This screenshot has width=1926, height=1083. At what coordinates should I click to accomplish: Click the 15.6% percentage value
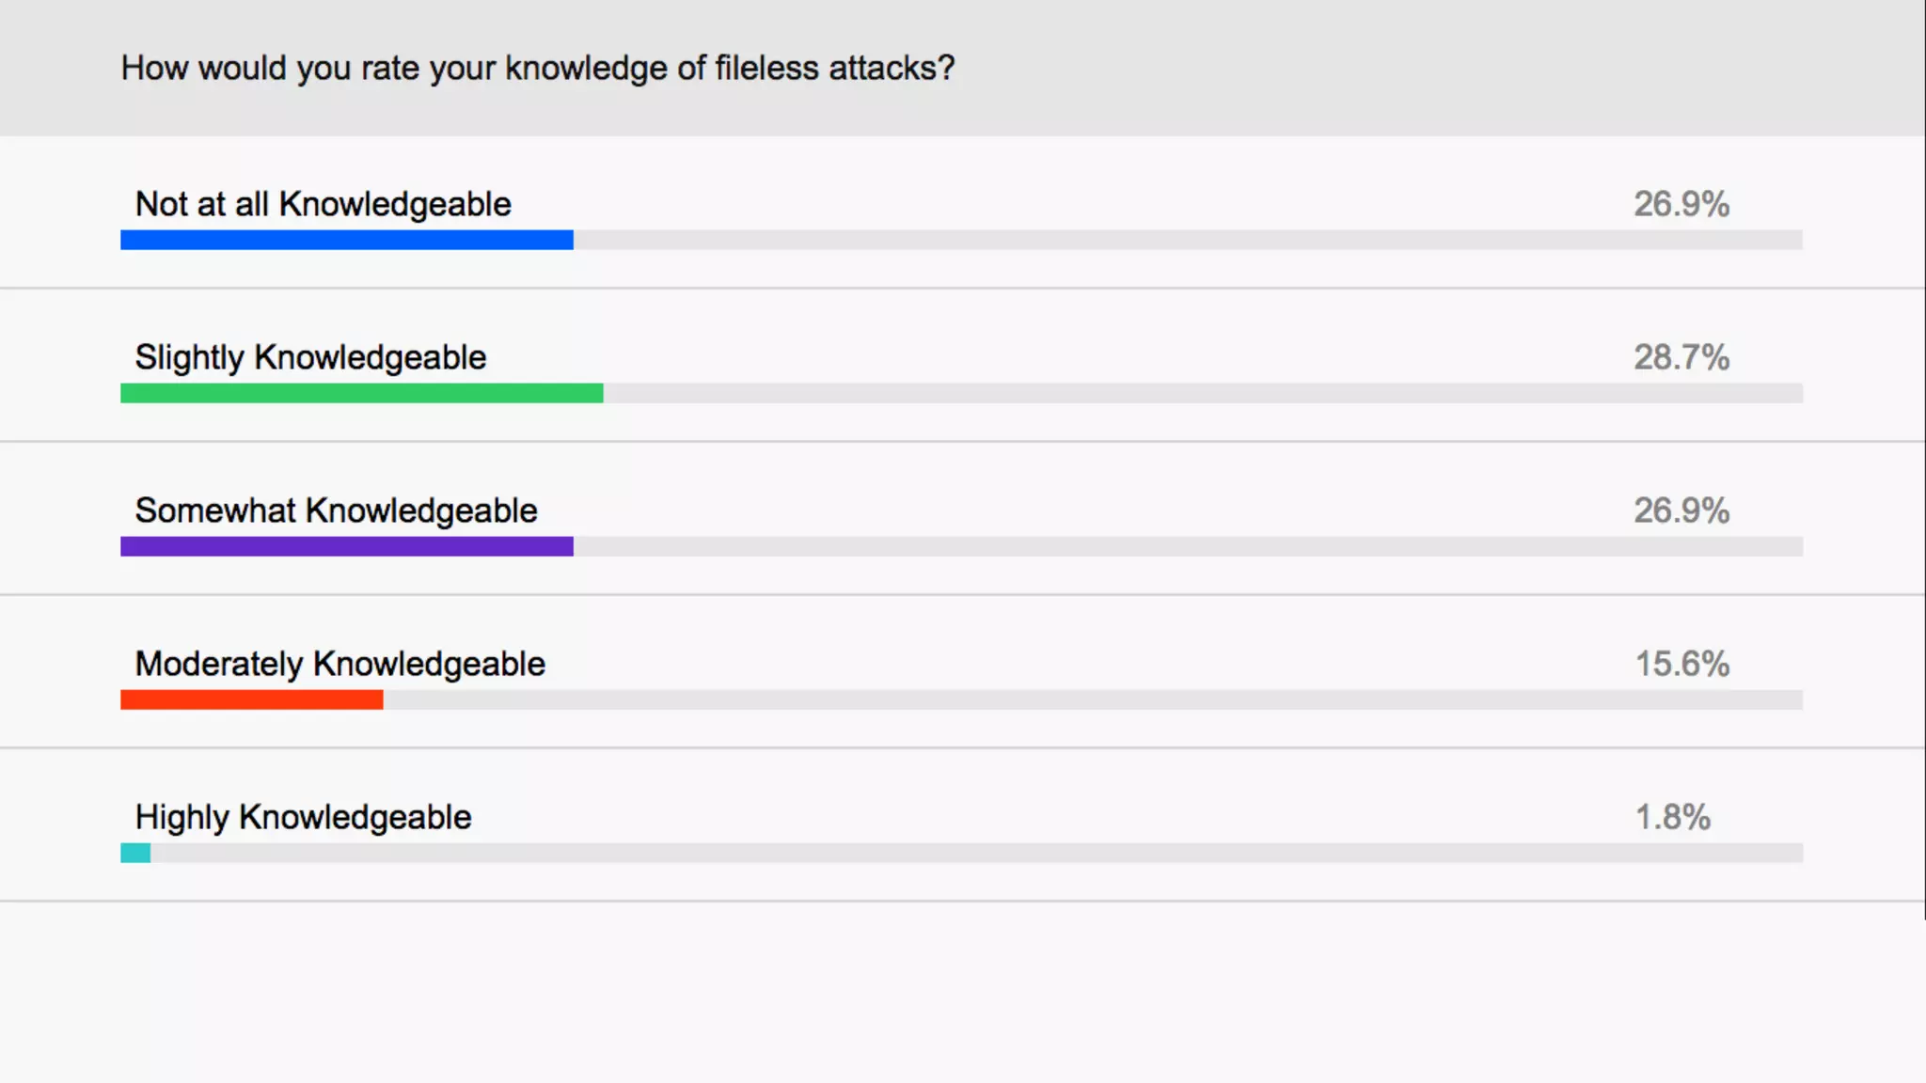pyautogui.click(x=1681, y=664)
